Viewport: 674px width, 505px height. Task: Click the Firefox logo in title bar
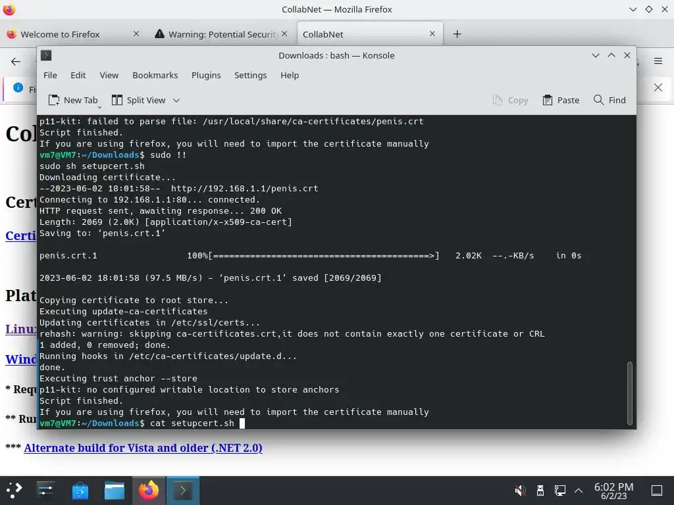[9, 9]
